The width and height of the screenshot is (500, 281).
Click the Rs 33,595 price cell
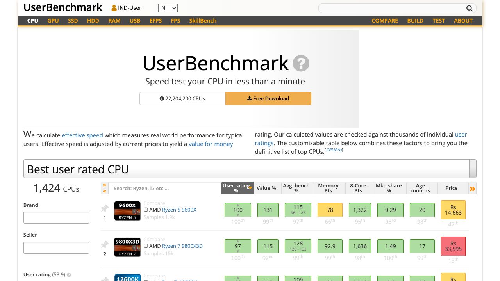453,246
